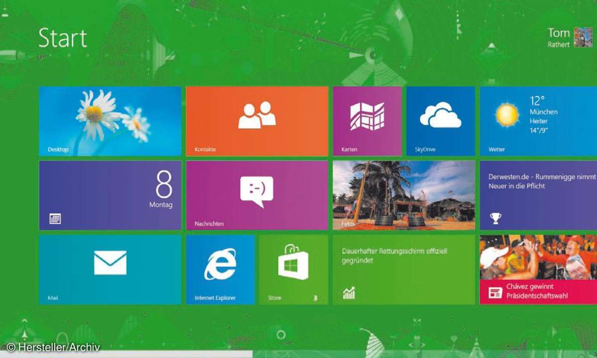Click the trophy icon on sports tile
The width and height of the screenshot is (597, 358).
click(x=496, y=218)
